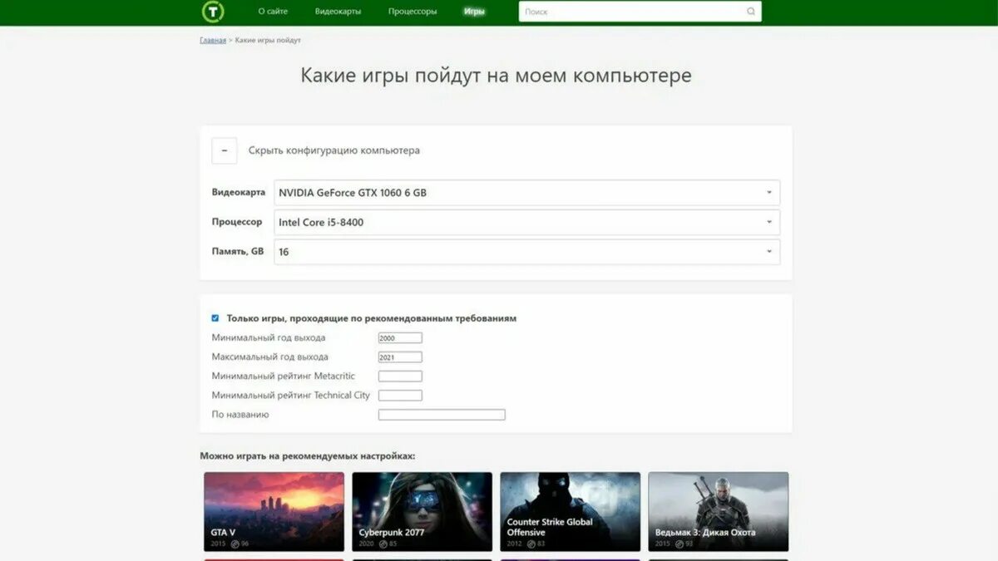
Task: Collapse computer configuration with minus button
Action: (x=225, y=150)
